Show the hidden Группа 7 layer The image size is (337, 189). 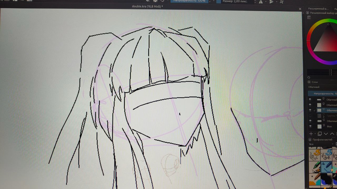pyautogui.click(x=310, y=116)
